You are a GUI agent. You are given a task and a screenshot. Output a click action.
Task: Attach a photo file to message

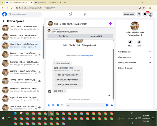tap(53, 105)
